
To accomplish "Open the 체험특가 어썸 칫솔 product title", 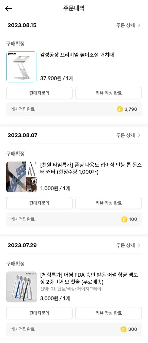I will click(x=89, y=278).
